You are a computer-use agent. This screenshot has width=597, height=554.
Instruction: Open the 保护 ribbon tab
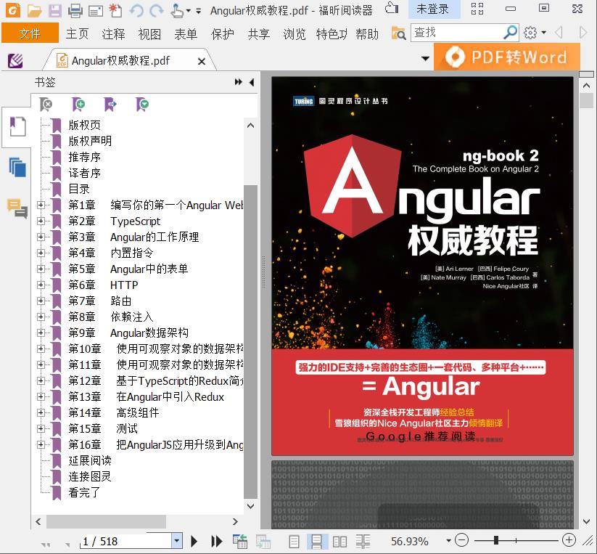click(x=223, y=34)
